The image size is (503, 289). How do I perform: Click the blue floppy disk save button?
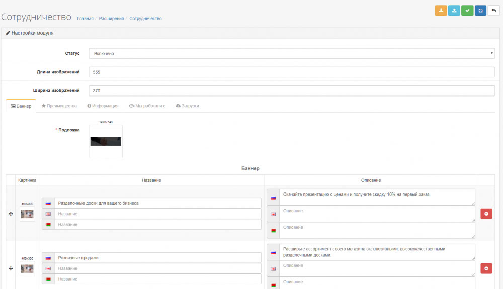(480, 11)
